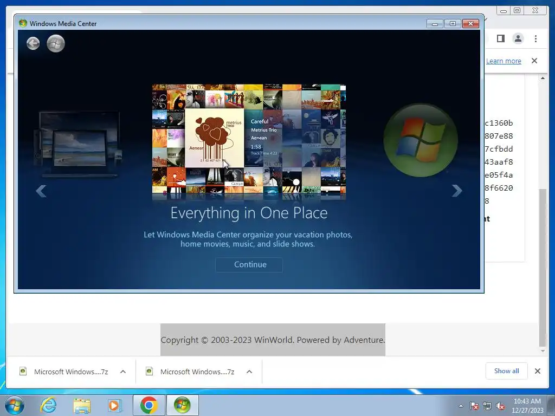Click the hash text ending 43aaf8
This screenshot has width=555, height=416.
pyautogui.click(x=499, y=162)
